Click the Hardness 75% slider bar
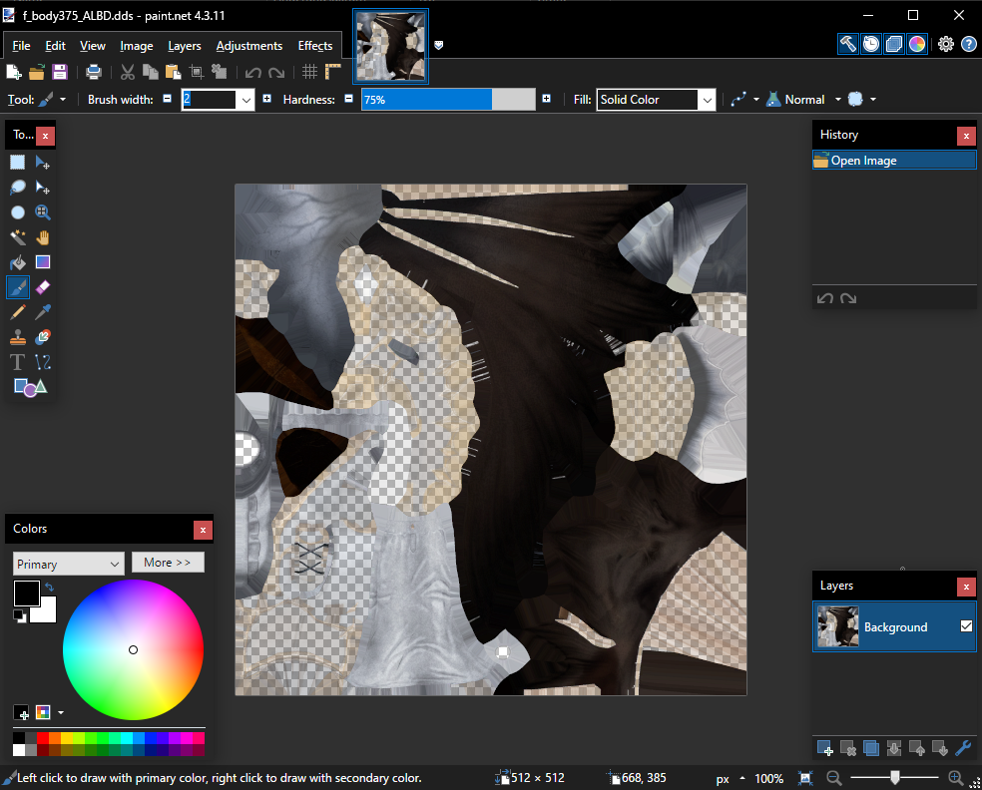The image size is (982, 790). tap(448, 100)
